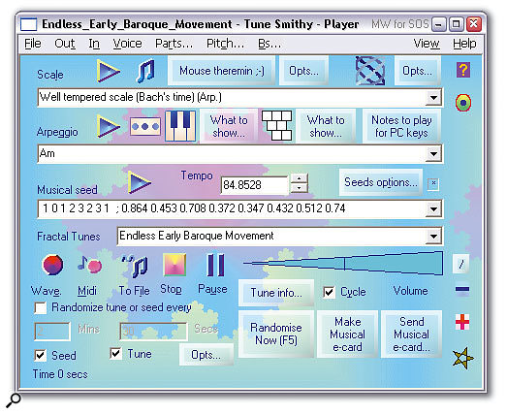
Task: Click Notes to play for PC keys
Action: click(x=401, y=126)
